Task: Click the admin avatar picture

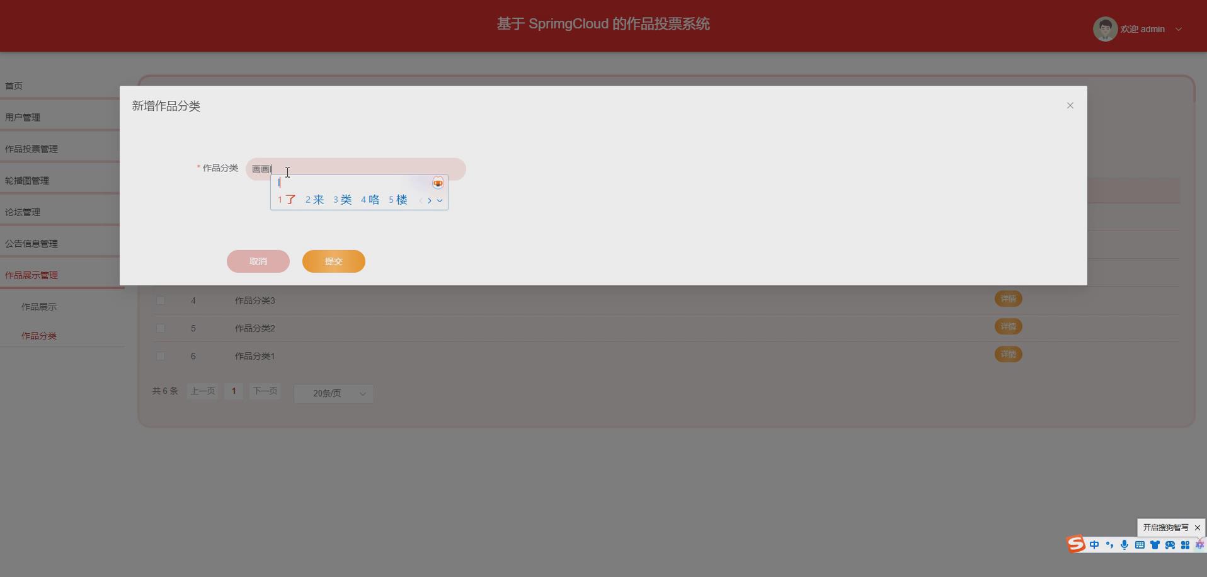Action: pos(1105,29)
